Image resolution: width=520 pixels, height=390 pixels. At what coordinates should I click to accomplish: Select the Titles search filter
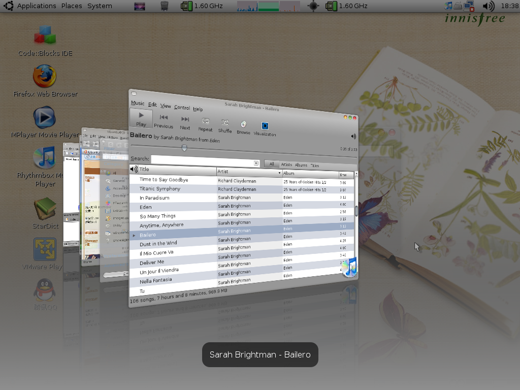point(315,166)
